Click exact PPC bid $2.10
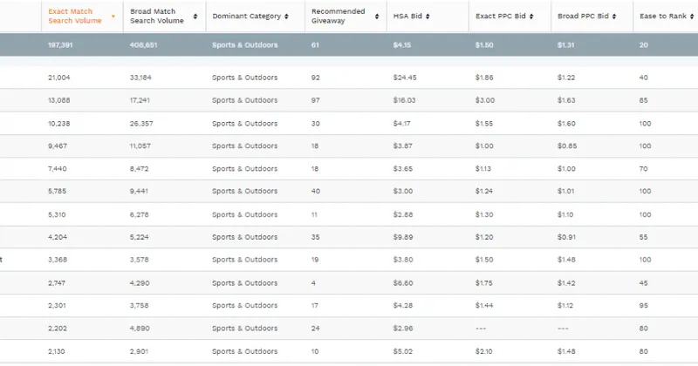 (484, 351)
